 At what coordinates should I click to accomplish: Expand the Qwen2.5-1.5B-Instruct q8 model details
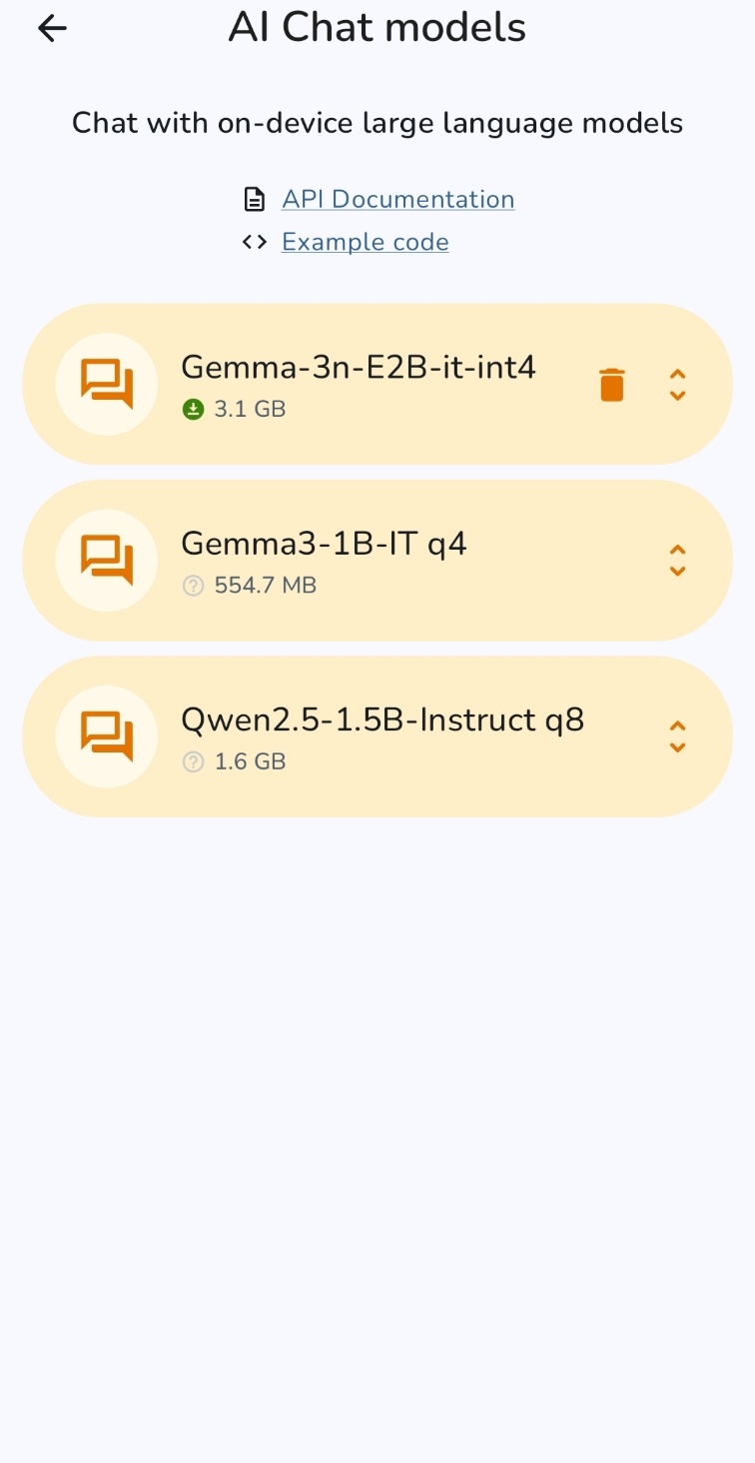coord(677,737)
